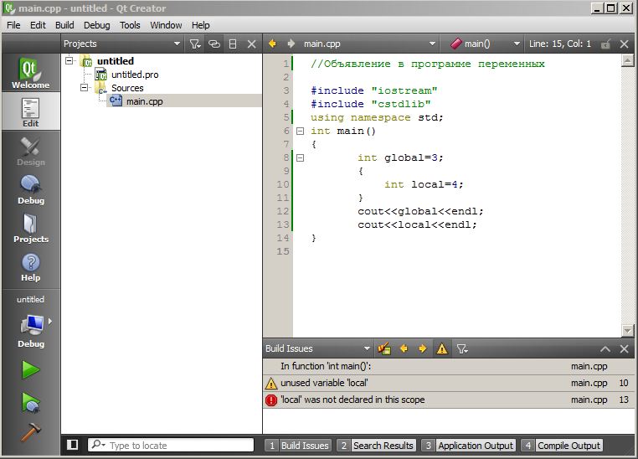This screenshot has height=459, width=638.
Task: Select untitled.pro in the project tree
Action: coord(135,75)
